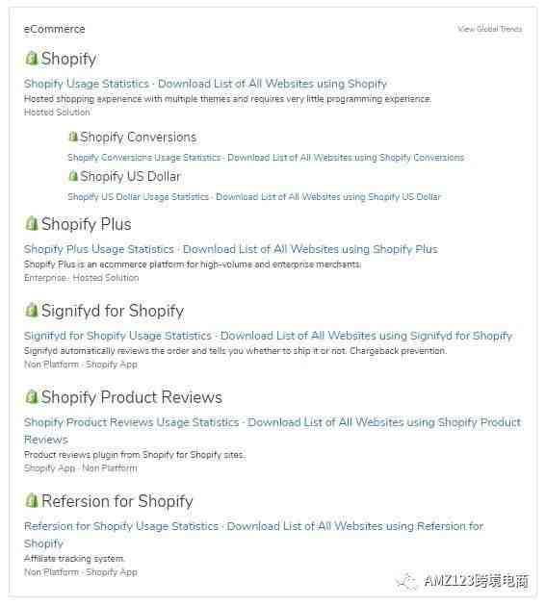Click the icon next to Shopify US Dollar
Viewport: 545px width, 605px height.
coord(73,176)
